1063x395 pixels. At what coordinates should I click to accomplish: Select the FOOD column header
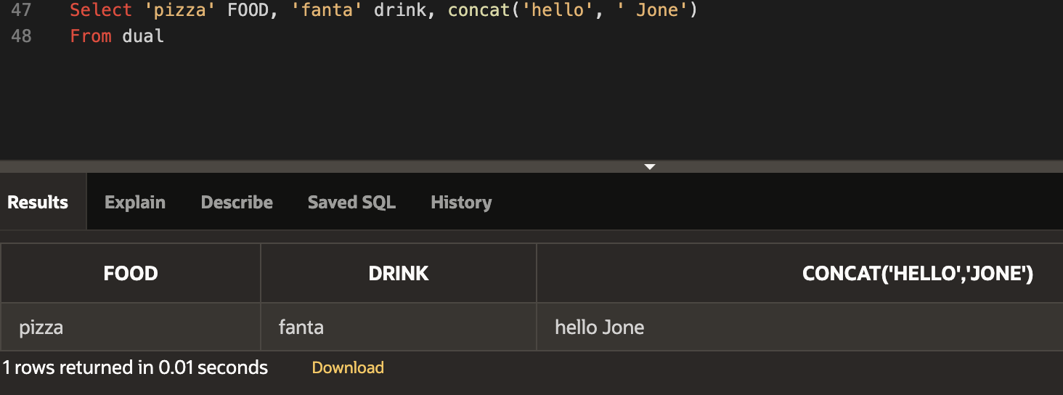click(131, 273)
